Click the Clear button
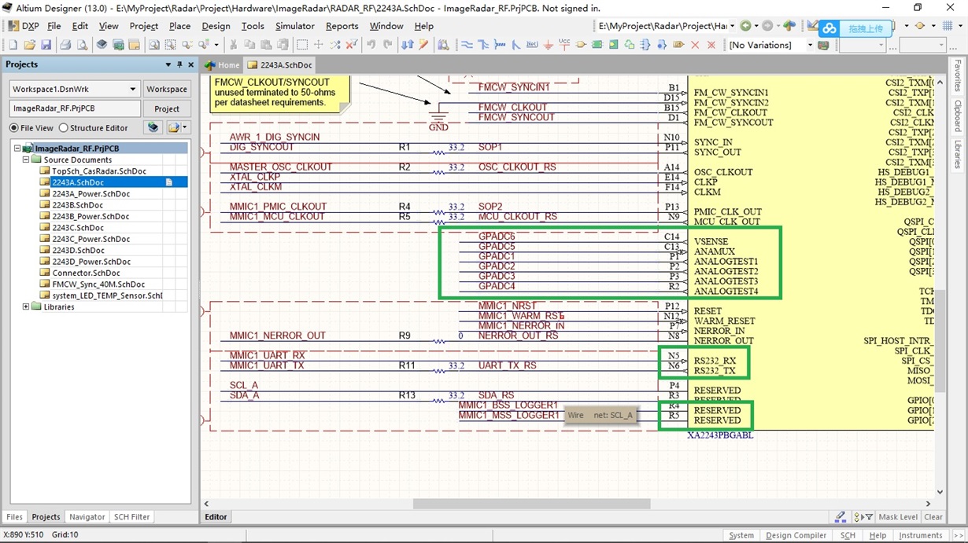 933,517
